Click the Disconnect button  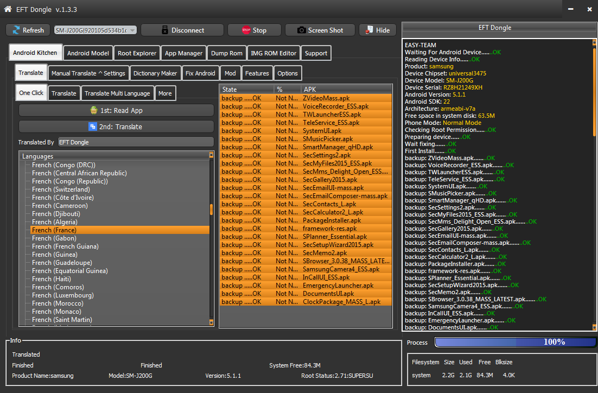[x=182, y=30]
